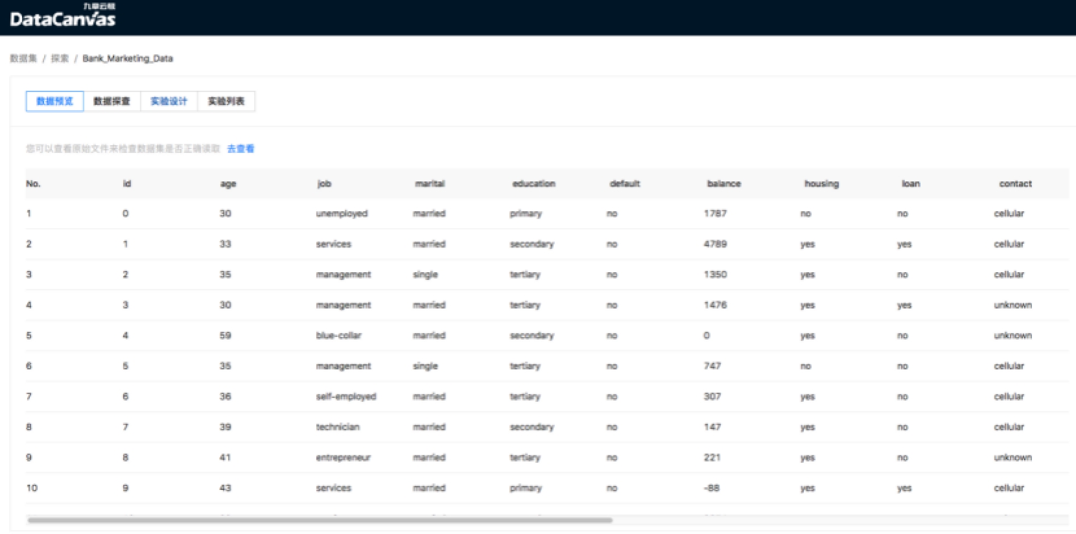Click housing no in unemployed row
The height and width of the screenshot is (534, 1076).
point(806,214)
